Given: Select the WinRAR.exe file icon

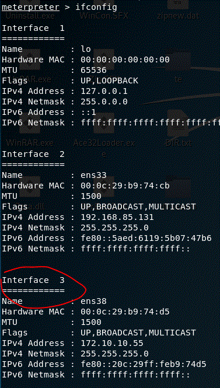Looking at the screenshot, I should coord(30,143).
